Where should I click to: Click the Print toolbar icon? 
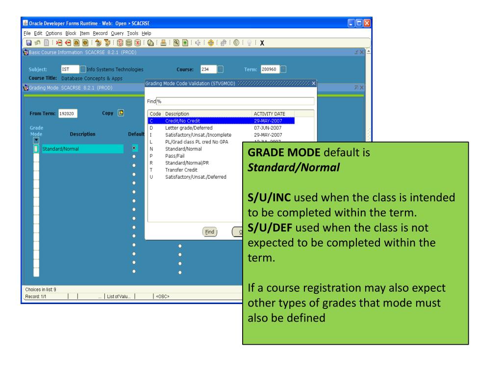coord(163,43)
